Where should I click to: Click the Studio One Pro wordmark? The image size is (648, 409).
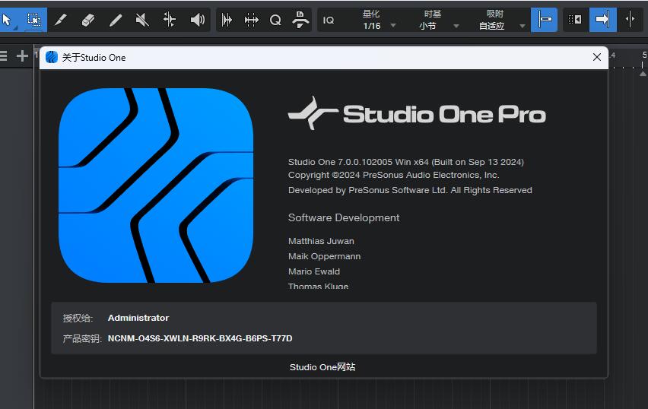417,113
